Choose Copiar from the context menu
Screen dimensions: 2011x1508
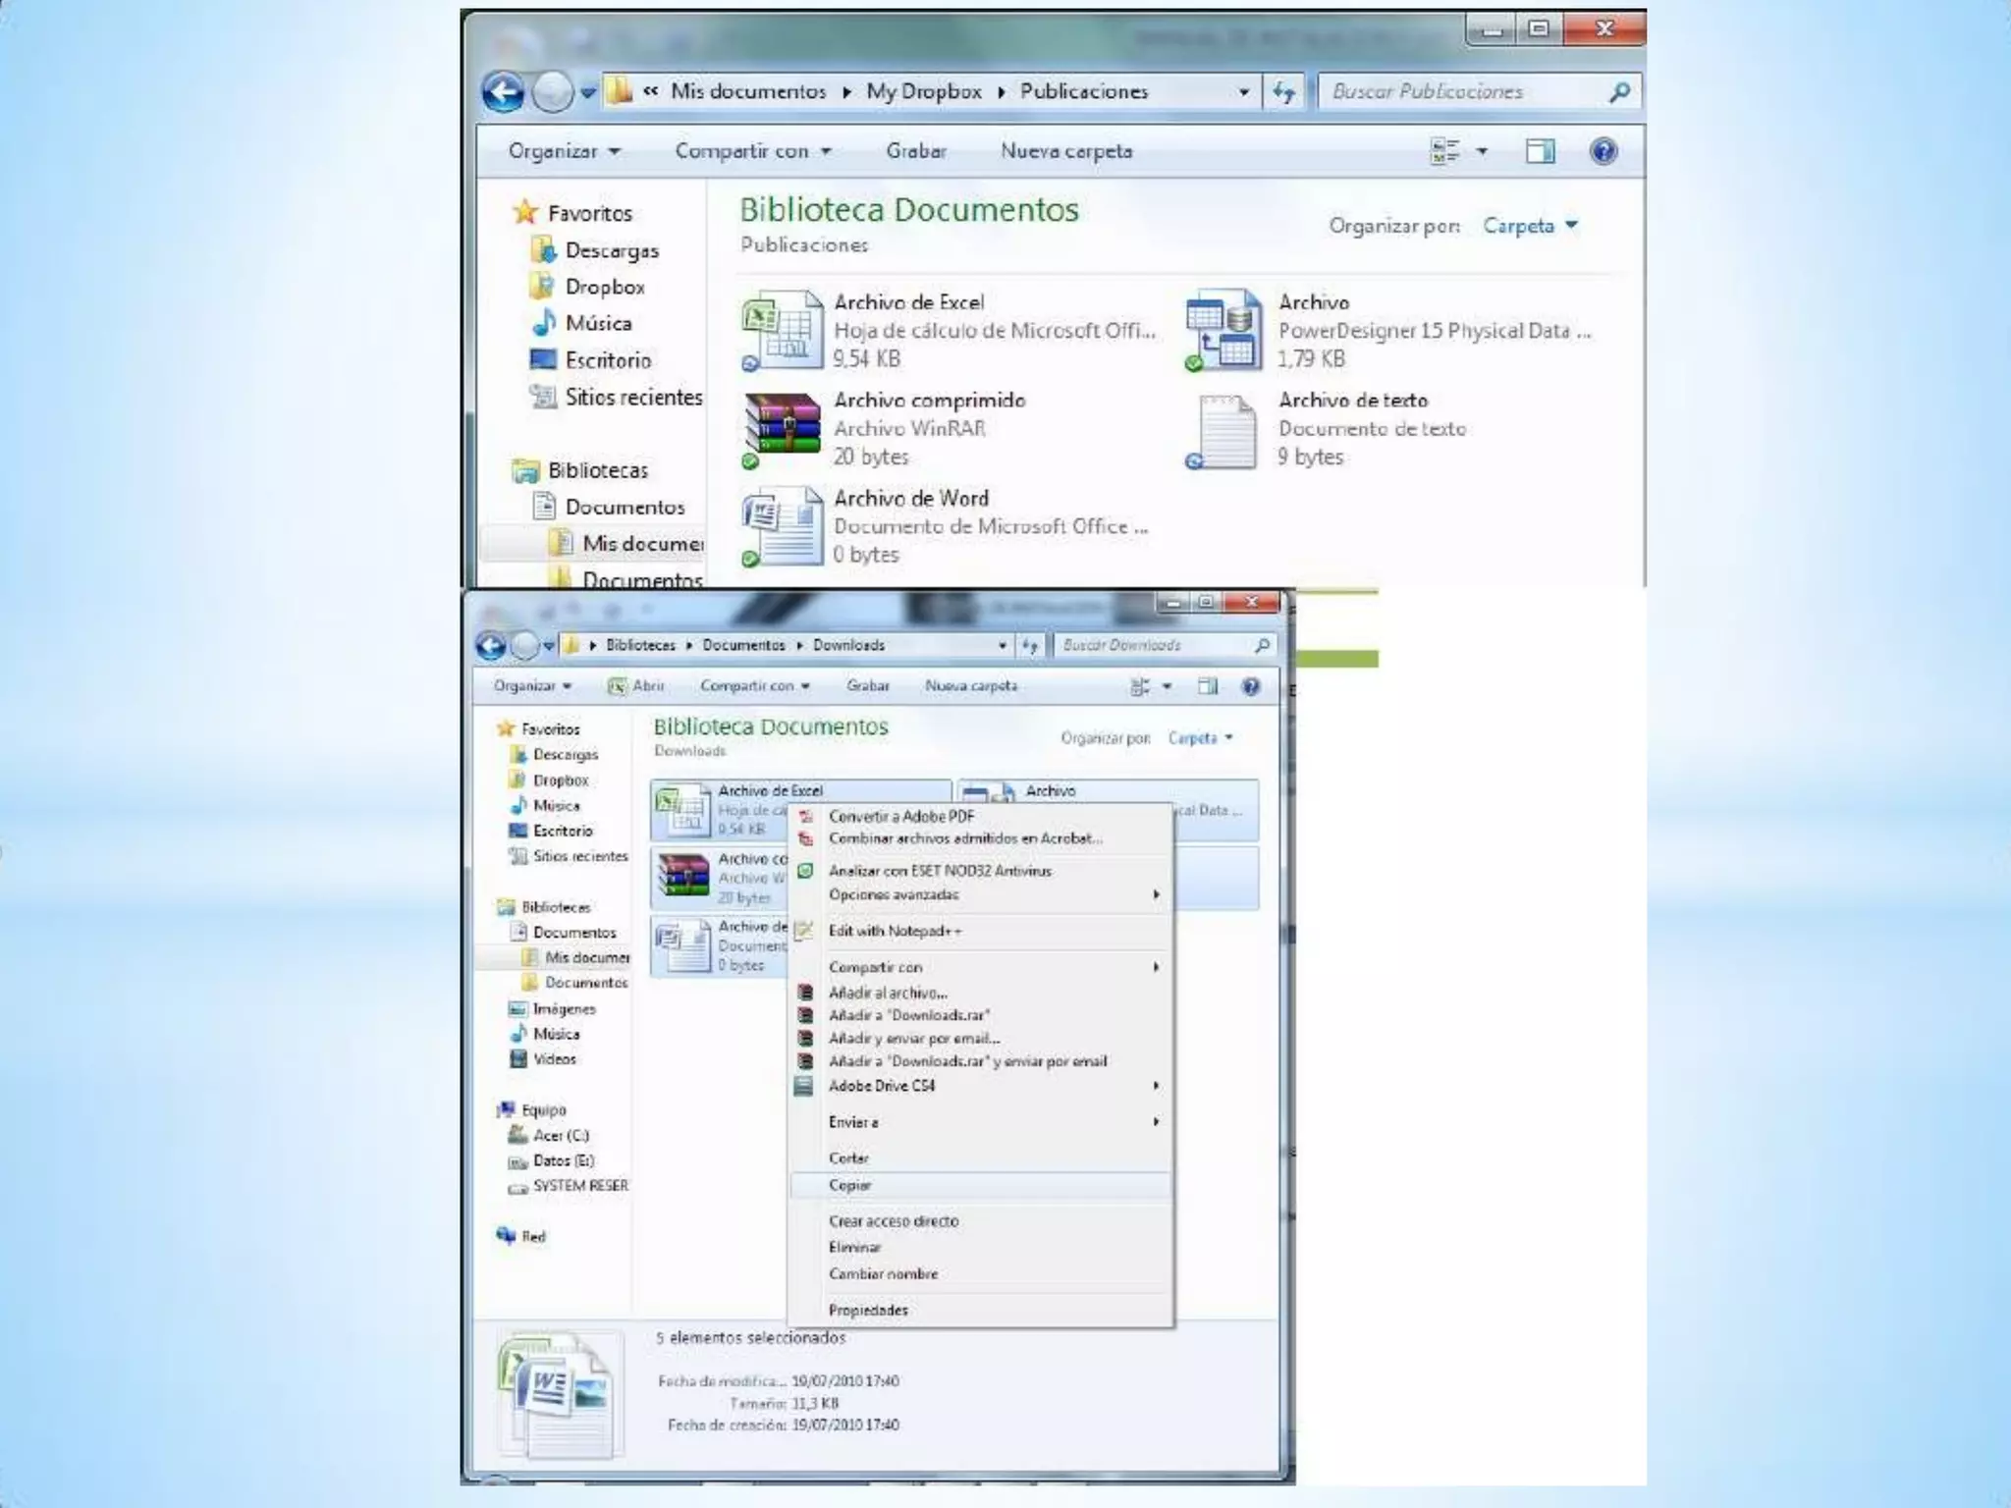(x=849, y=1185)
